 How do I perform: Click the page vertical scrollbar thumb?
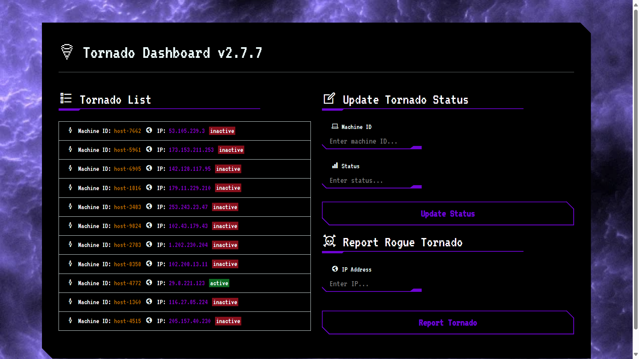(x=636, y=170)
